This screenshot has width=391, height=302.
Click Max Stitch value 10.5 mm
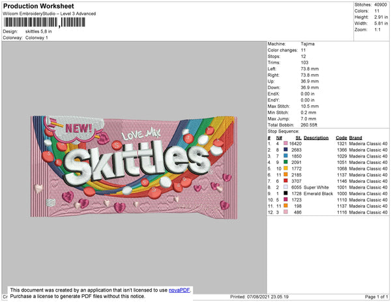(x=310, y=106)
